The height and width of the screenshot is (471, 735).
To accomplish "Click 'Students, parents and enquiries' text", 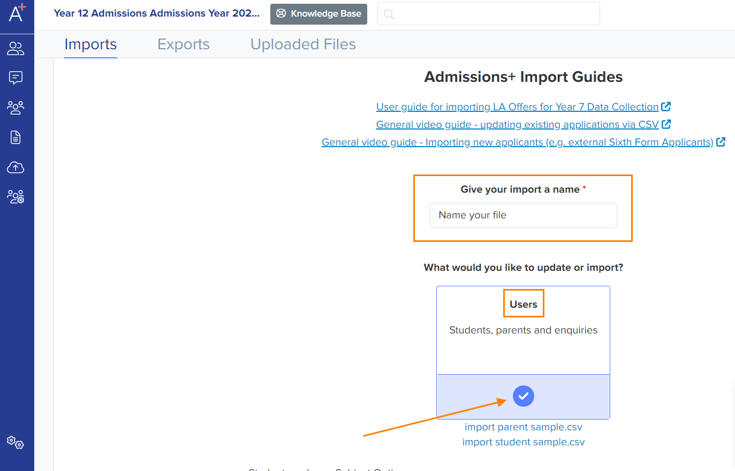I will pyautogui.click(x=524, y=330).
